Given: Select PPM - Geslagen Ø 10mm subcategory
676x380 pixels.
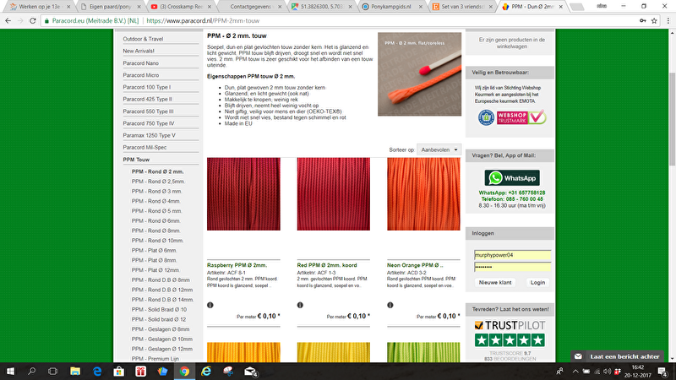Looking at the screenshot, I should tap(162, 339).
